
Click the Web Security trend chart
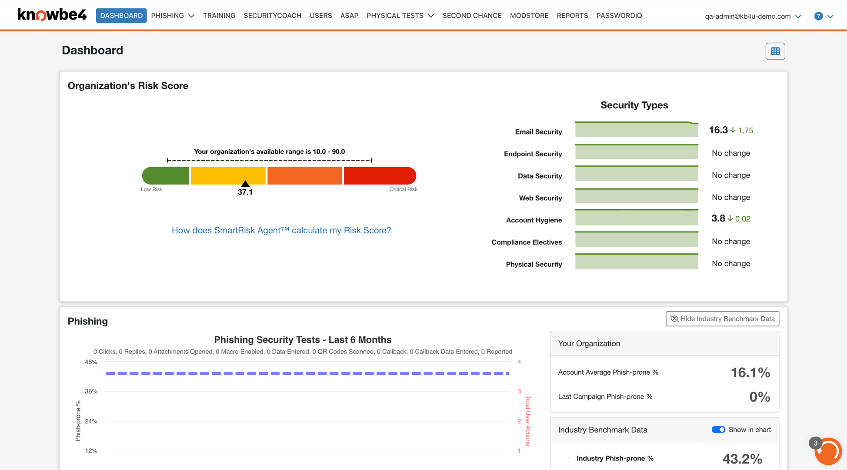[x=637, y=196]
